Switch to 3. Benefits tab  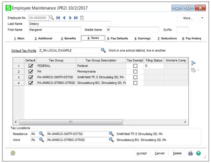[x=69, y=39]
